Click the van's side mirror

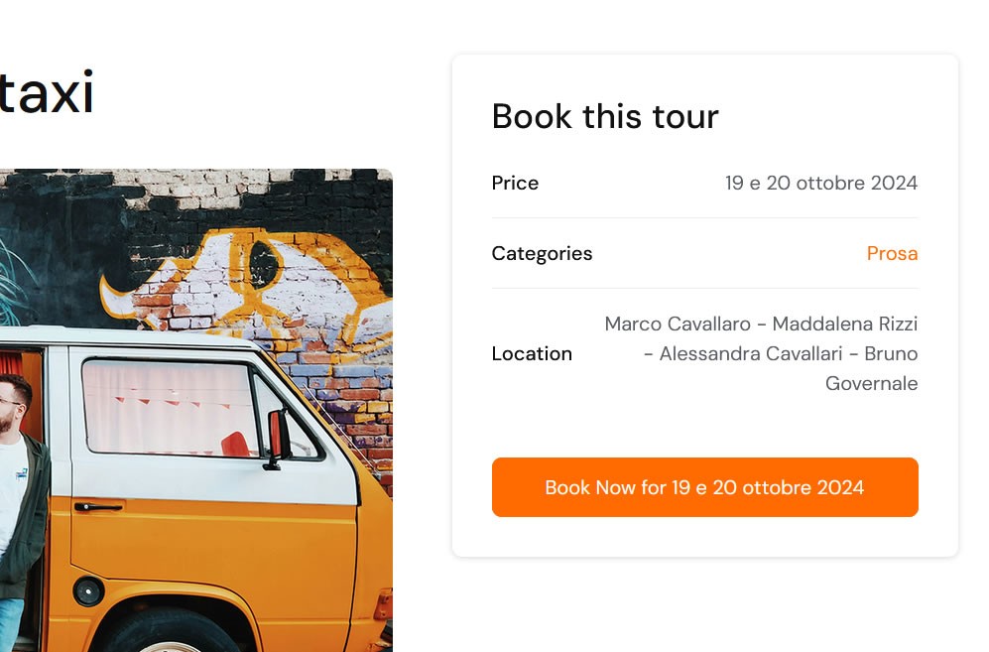pyautogui.click(x=277, y=437)
